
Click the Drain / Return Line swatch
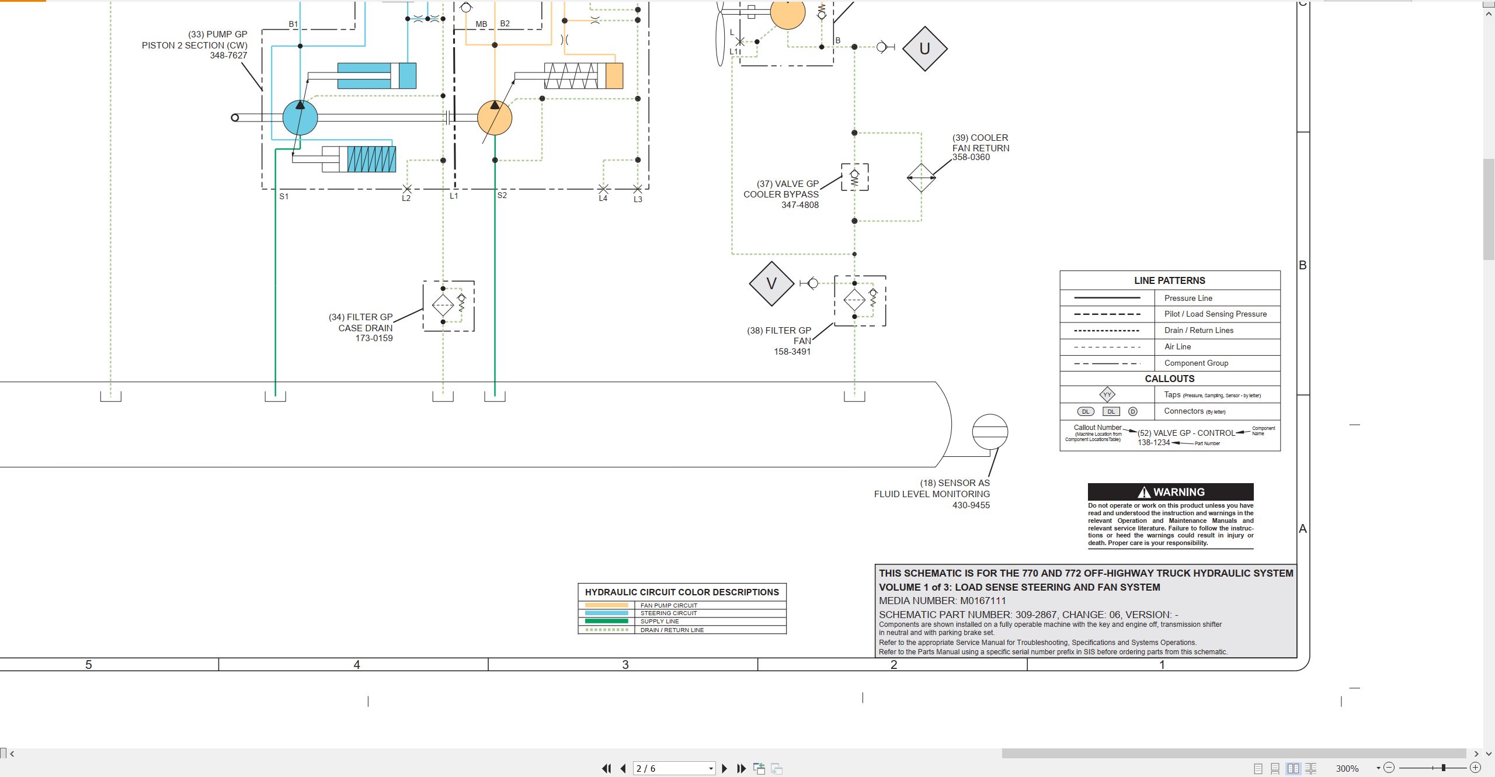[606, 630]
